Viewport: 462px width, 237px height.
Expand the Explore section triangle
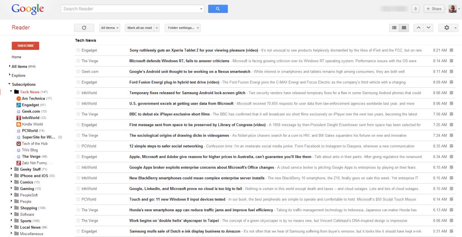(9, 75)
